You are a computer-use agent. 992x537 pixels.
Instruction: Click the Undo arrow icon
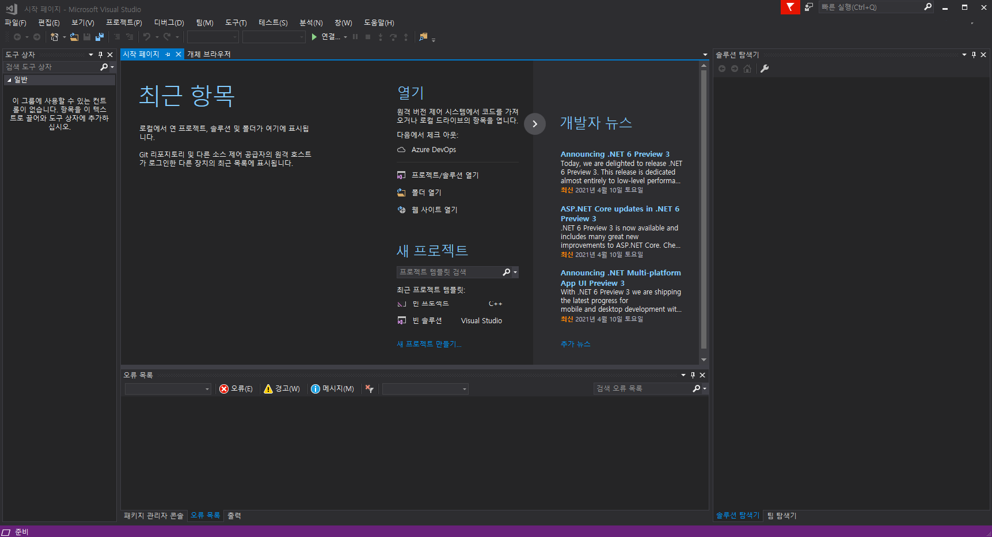point(147,37)
